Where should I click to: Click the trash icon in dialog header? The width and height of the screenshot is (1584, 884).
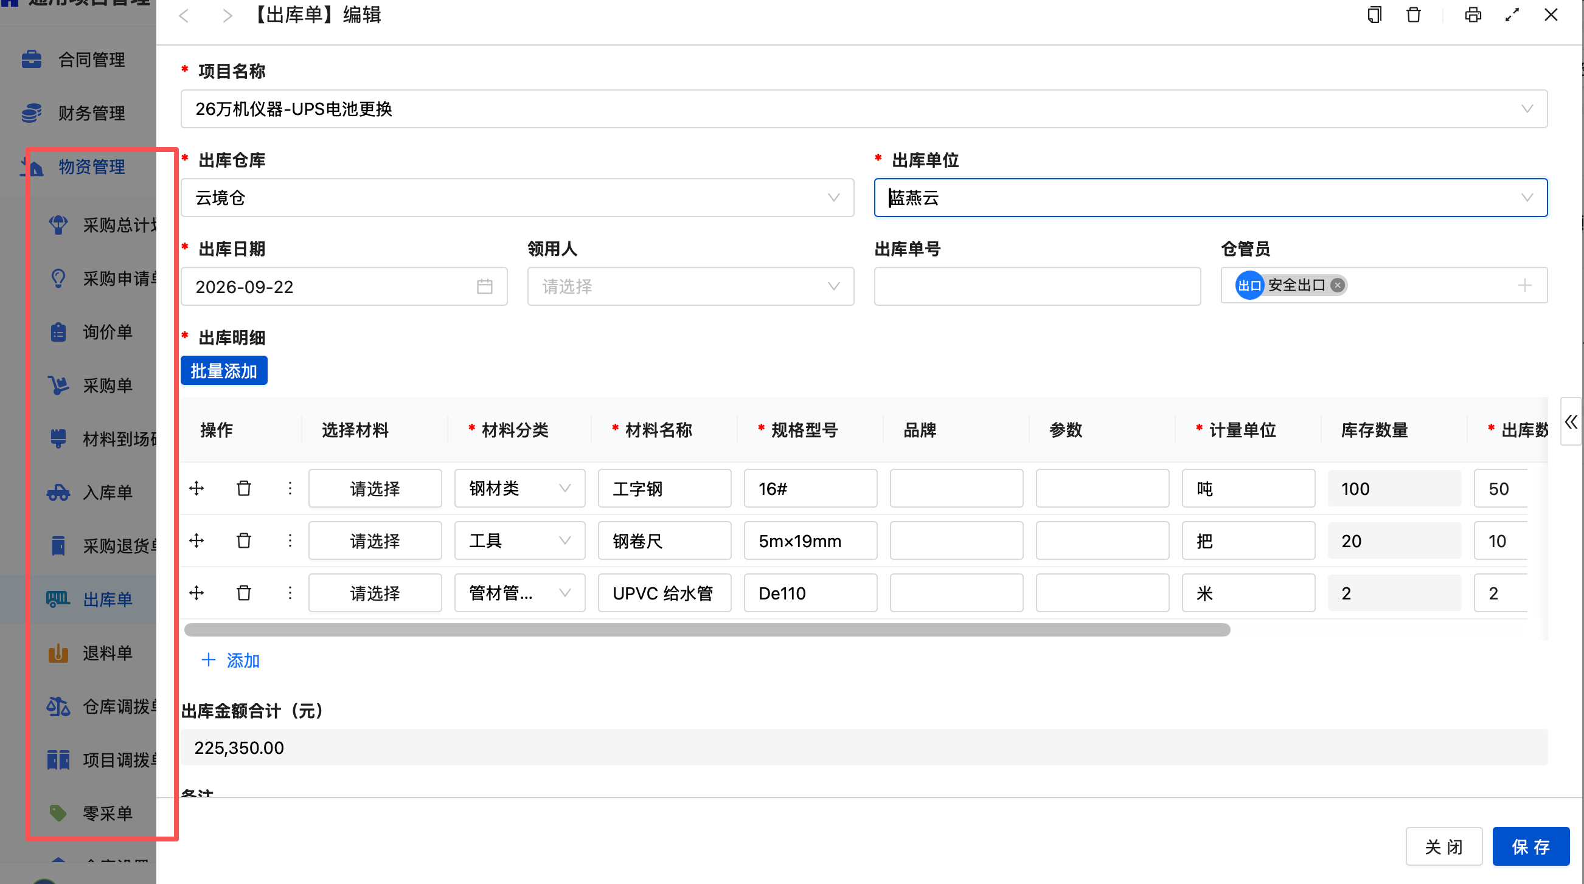point(1413,15)
